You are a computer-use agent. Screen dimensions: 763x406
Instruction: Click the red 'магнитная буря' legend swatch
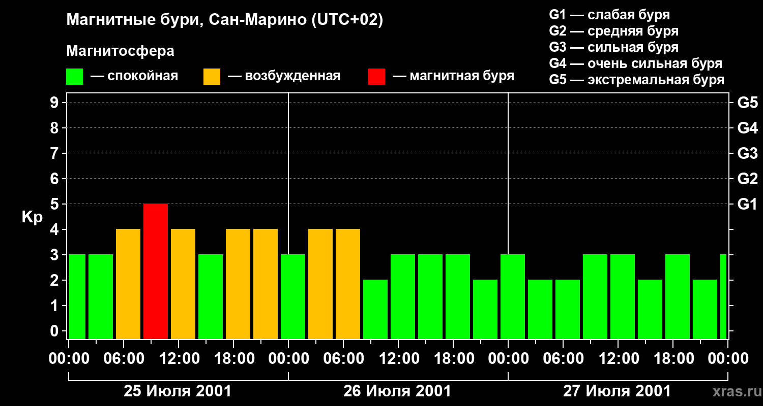point(376,77)
